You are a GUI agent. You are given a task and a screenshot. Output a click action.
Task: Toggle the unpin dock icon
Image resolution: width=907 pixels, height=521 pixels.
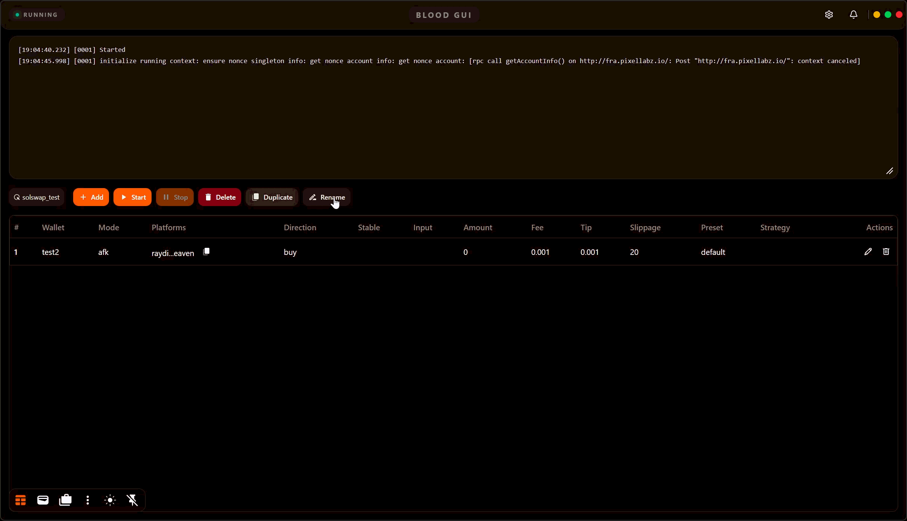click(133, 500)
